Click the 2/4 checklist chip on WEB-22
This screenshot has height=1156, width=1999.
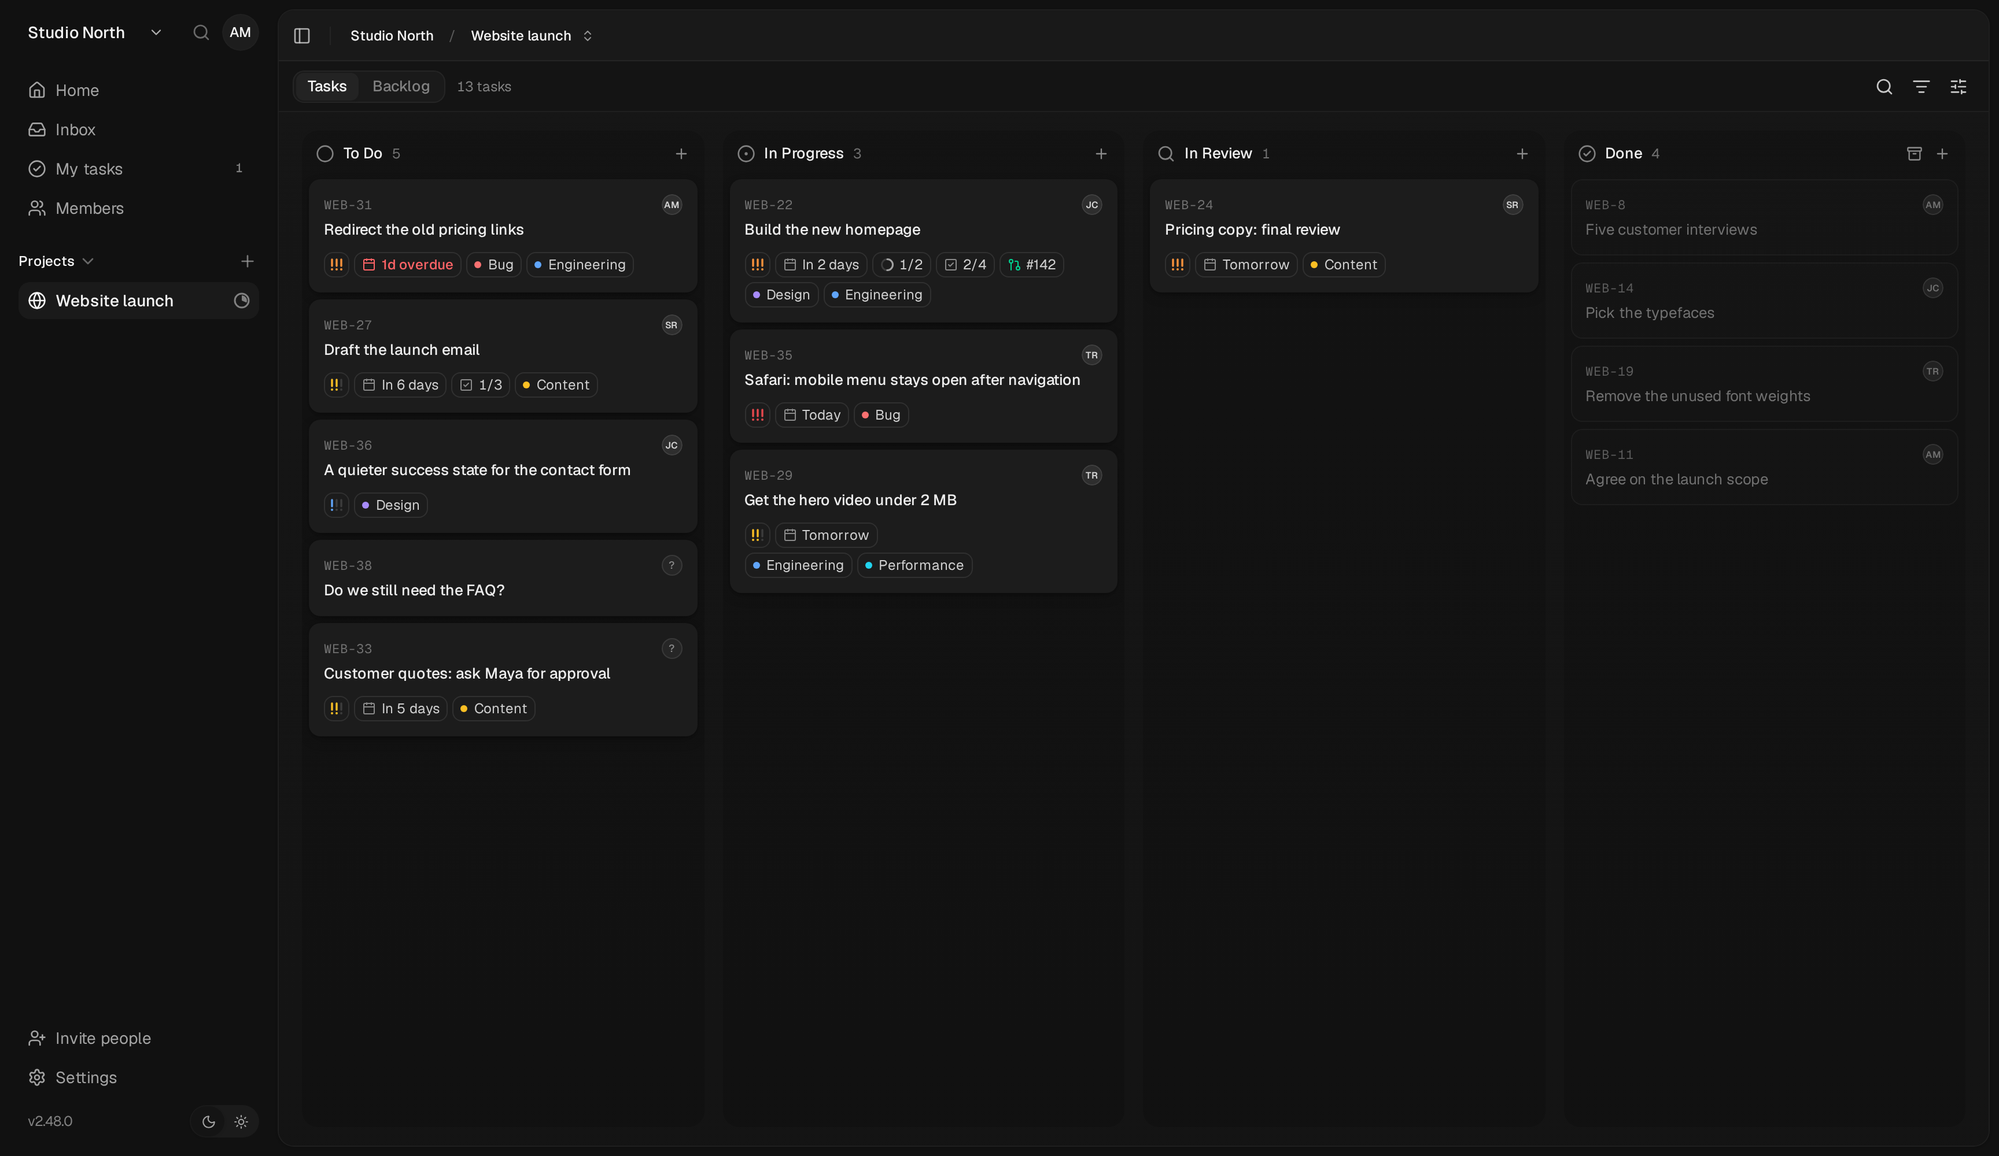[965, 265]
